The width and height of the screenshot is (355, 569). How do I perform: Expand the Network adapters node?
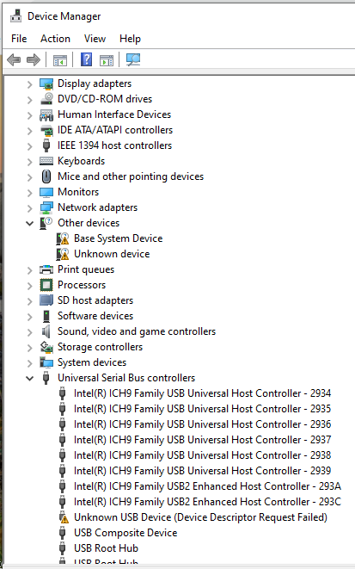click(x=30, y=208)
